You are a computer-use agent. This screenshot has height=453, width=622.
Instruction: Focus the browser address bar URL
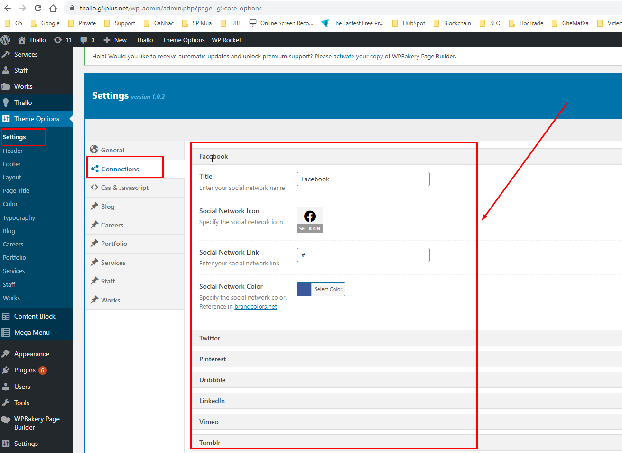(171, 8)
